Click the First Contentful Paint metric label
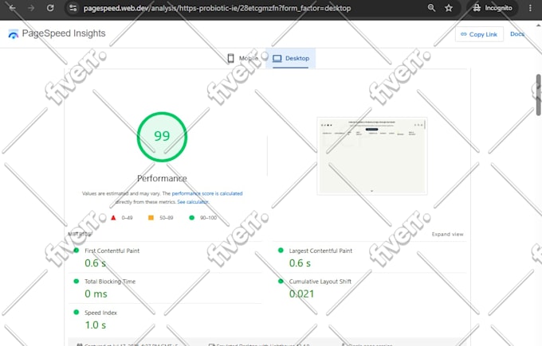This screenshot has width=542, height=346. click(x=112, y=251)
